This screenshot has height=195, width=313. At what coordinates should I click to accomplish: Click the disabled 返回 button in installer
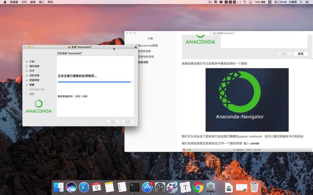(x=113, y=122)
